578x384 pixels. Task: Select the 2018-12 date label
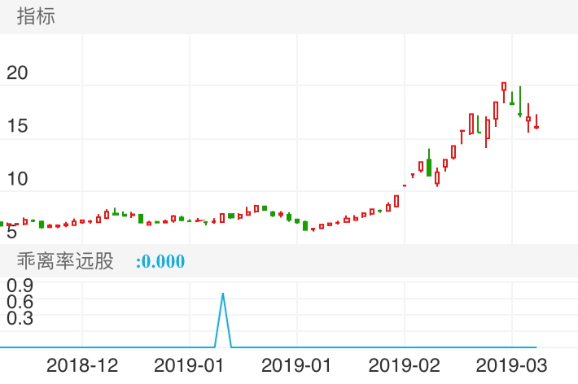[x=82, y=366]
